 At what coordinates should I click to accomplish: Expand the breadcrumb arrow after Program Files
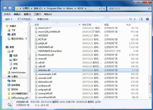click(x=64, y=8)
